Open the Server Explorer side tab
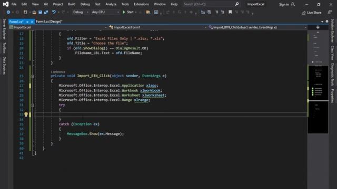Viewport: 337px width, 189px height. point(4,29)
